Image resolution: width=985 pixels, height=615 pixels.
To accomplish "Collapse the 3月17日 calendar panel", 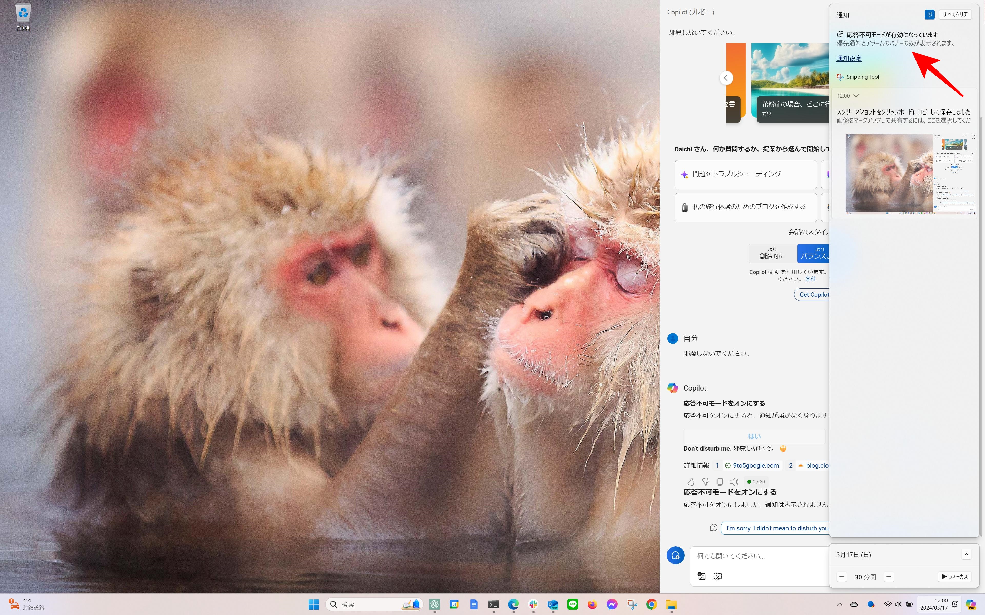I will pos(966,554).
